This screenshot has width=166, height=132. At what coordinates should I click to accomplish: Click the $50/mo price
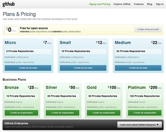[74, 87]
